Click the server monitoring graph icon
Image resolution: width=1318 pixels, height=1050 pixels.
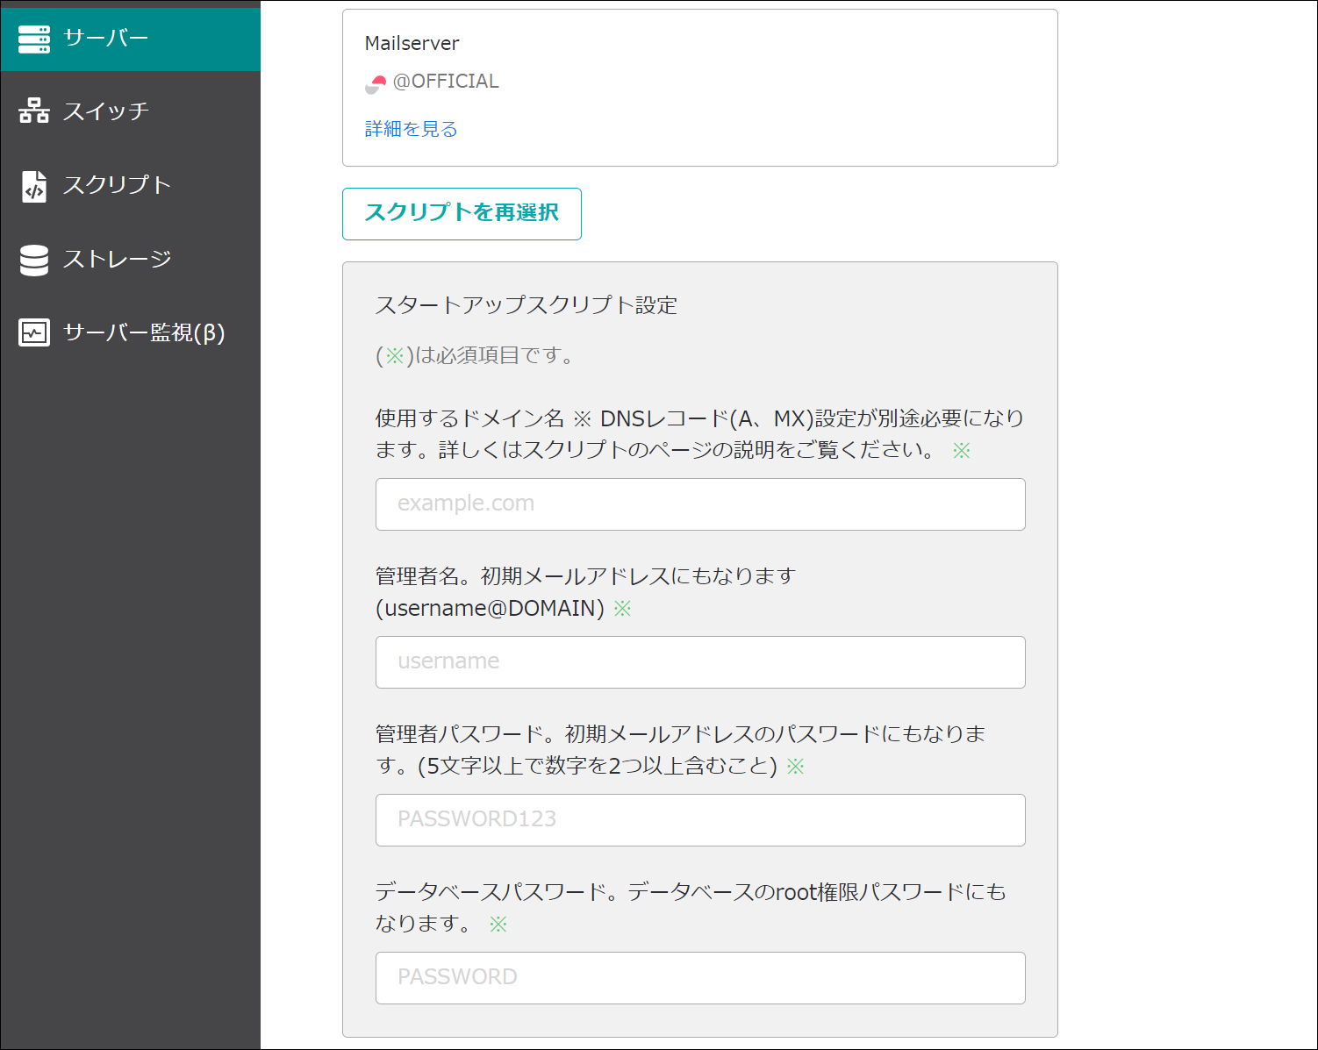coord(34,333)
